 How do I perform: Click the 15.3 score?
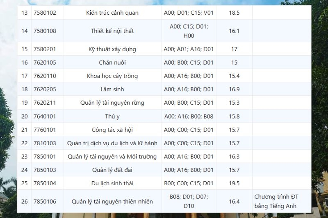[x=234, y=103]
